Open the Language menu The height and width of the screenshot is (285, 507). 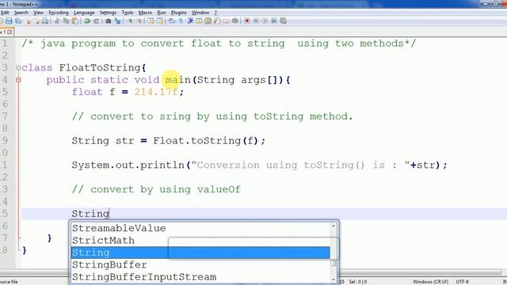coord(84,13)
